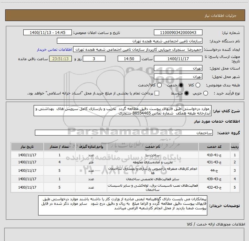249x241 pixels.
Task: Click the announcement date field 1400/11/13 - 14:45
Action: 48,32
